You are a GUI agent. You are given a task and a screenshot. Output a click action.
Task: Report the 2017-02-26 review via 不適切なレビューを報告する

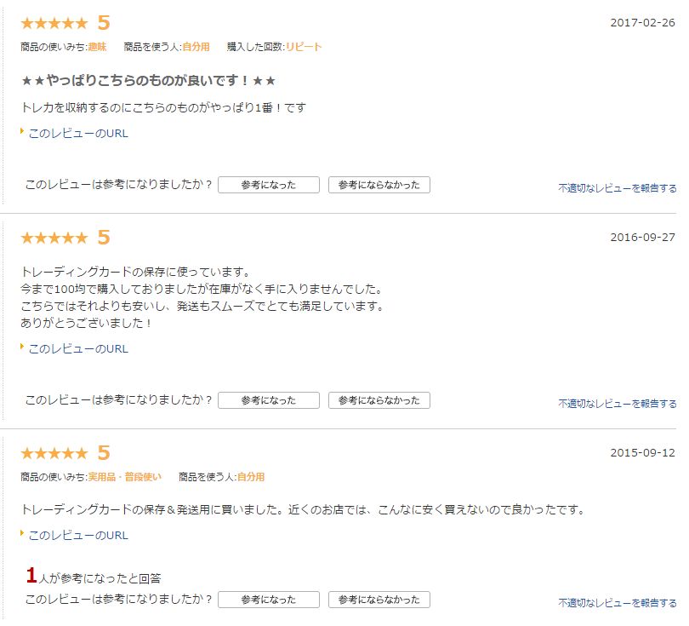pos(617,188)
